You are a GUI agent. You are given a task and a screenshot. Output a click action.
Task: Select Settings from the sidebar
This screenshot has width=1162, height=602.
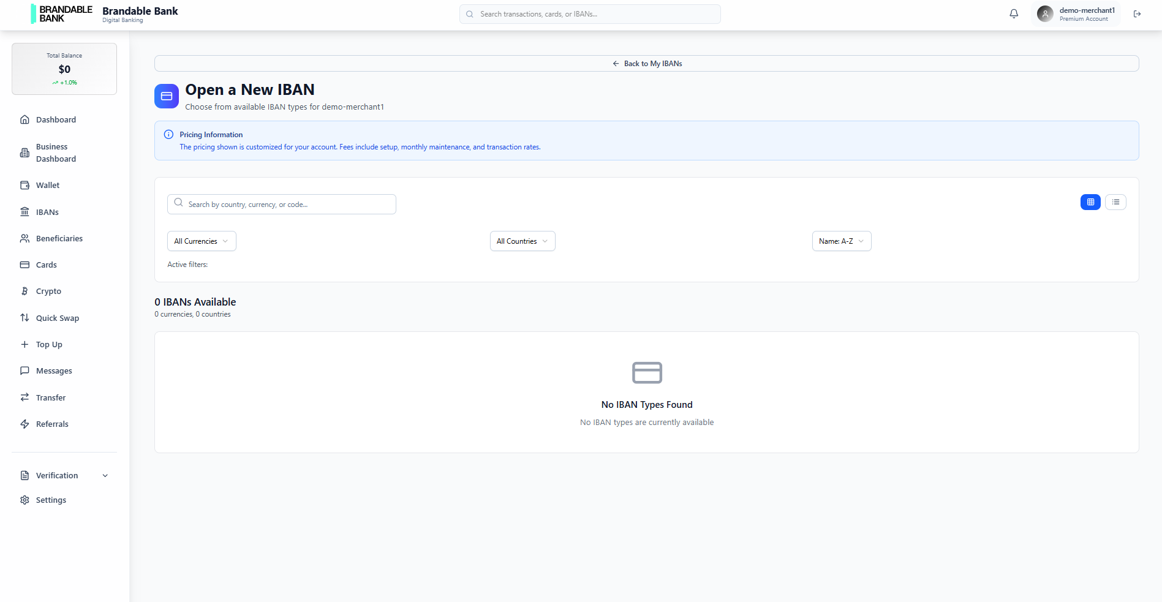point(51,500)
